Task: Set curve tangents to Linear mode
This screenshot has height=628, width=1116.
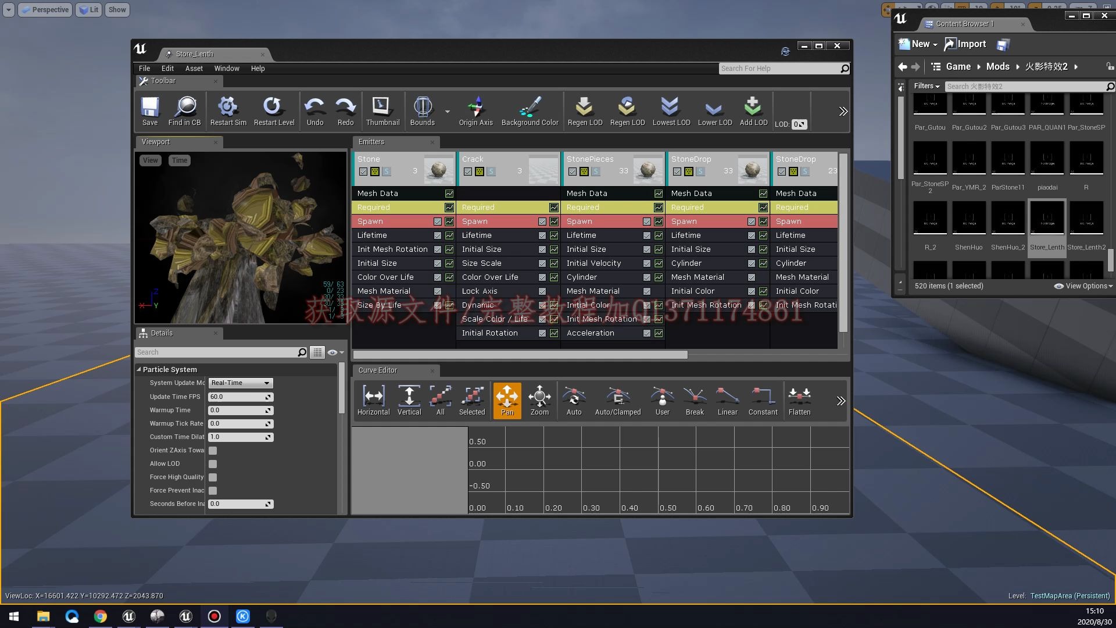Action: (x=727, y=400)
